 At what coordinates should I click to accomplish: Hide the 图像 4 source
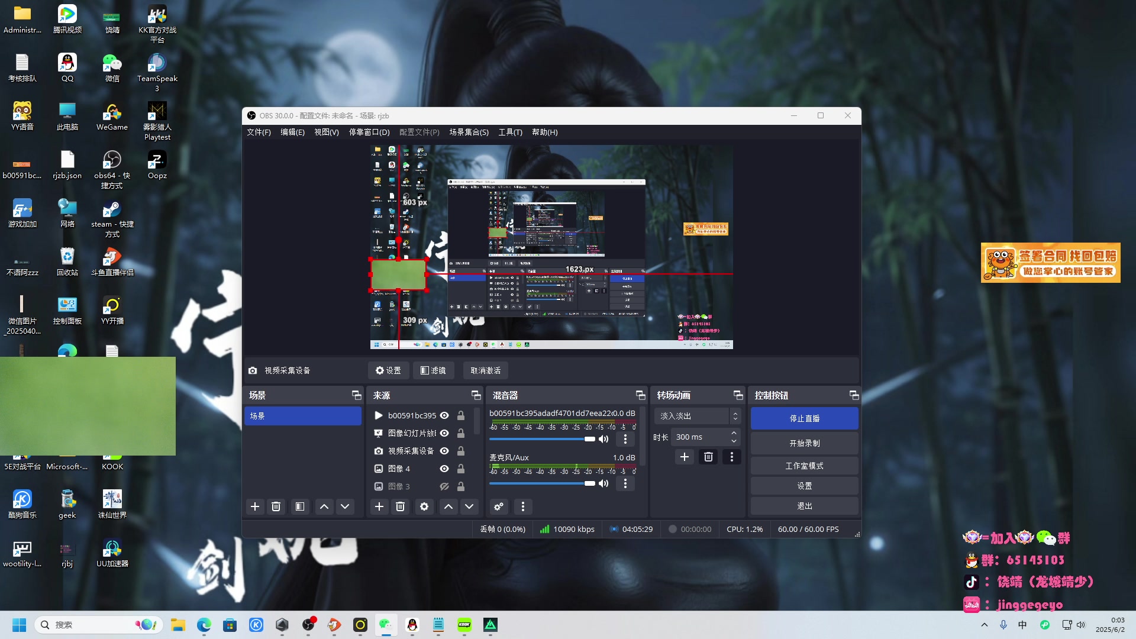tap(444, 469)
